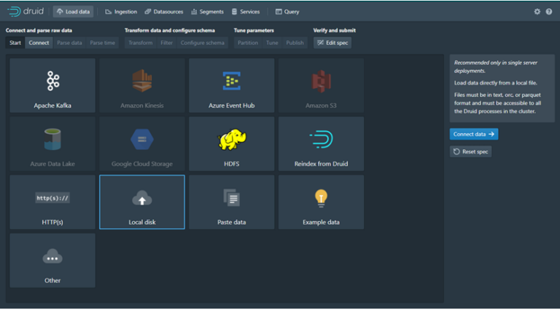Open the Ingestion menu item
The image size is (560, 310).
click(121, 12)
